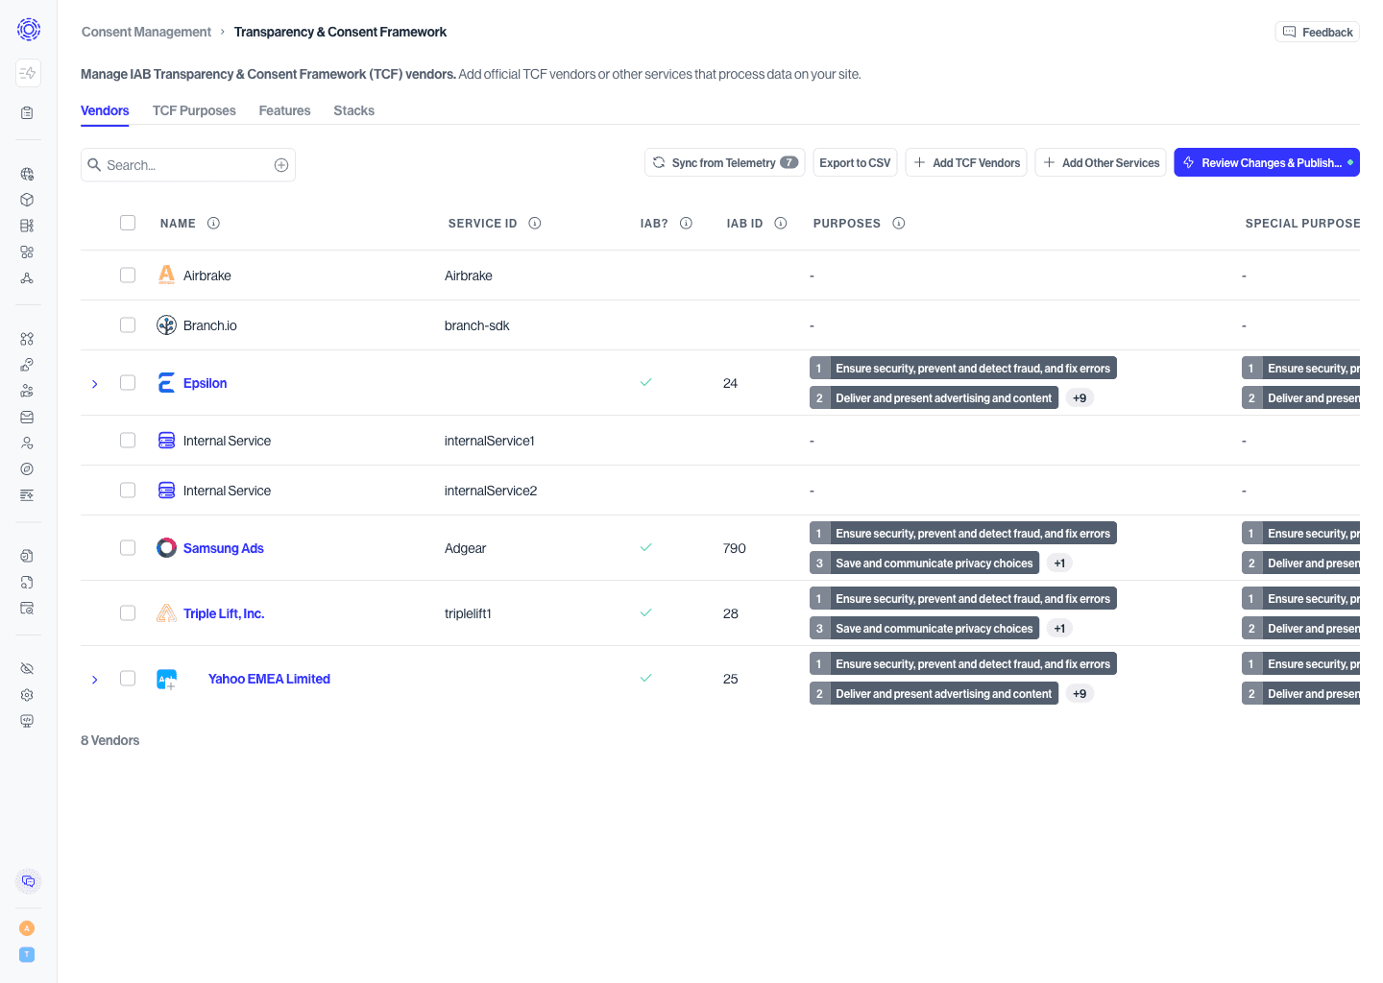The width and height of the screenshot is (1383, 983).
Task: Click the orange 'A' avatar
Action: [x=27, y=928]
